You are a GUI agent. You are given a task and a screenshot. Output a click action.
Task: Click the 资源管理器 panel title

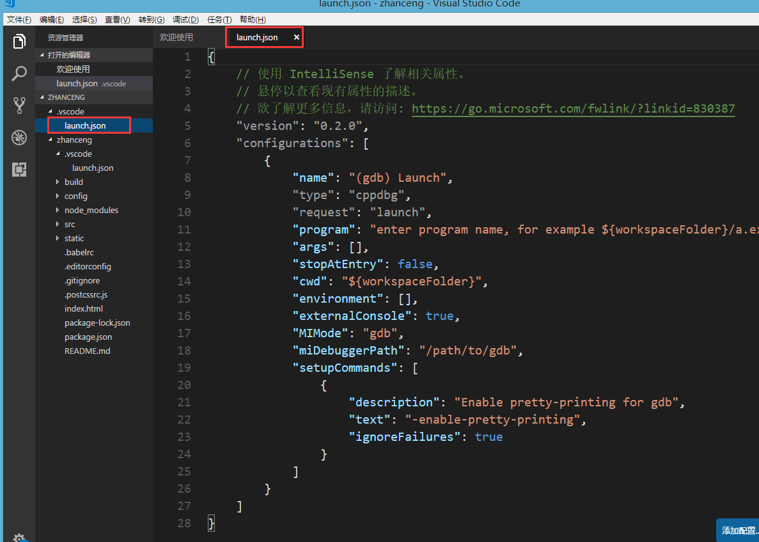(x=65, y=37)
